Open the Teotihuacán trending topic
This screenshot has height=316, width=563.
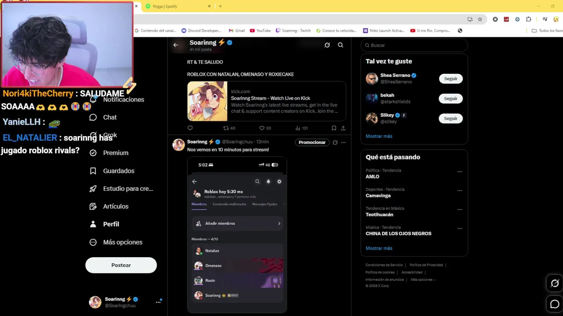(380, 215)
